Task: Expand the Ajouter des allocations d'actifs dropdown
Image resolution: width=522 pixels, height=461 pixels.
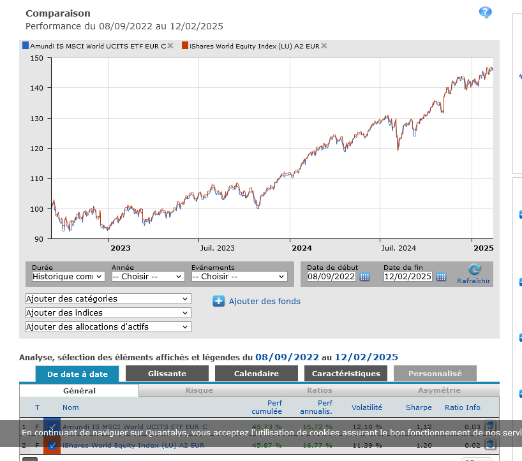Action: point(108,326)
